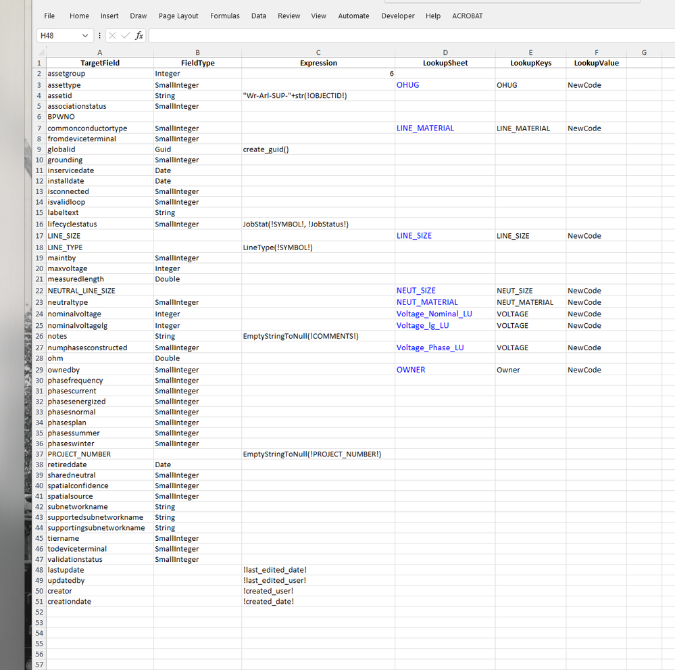Select column A header

click(100, 53)
